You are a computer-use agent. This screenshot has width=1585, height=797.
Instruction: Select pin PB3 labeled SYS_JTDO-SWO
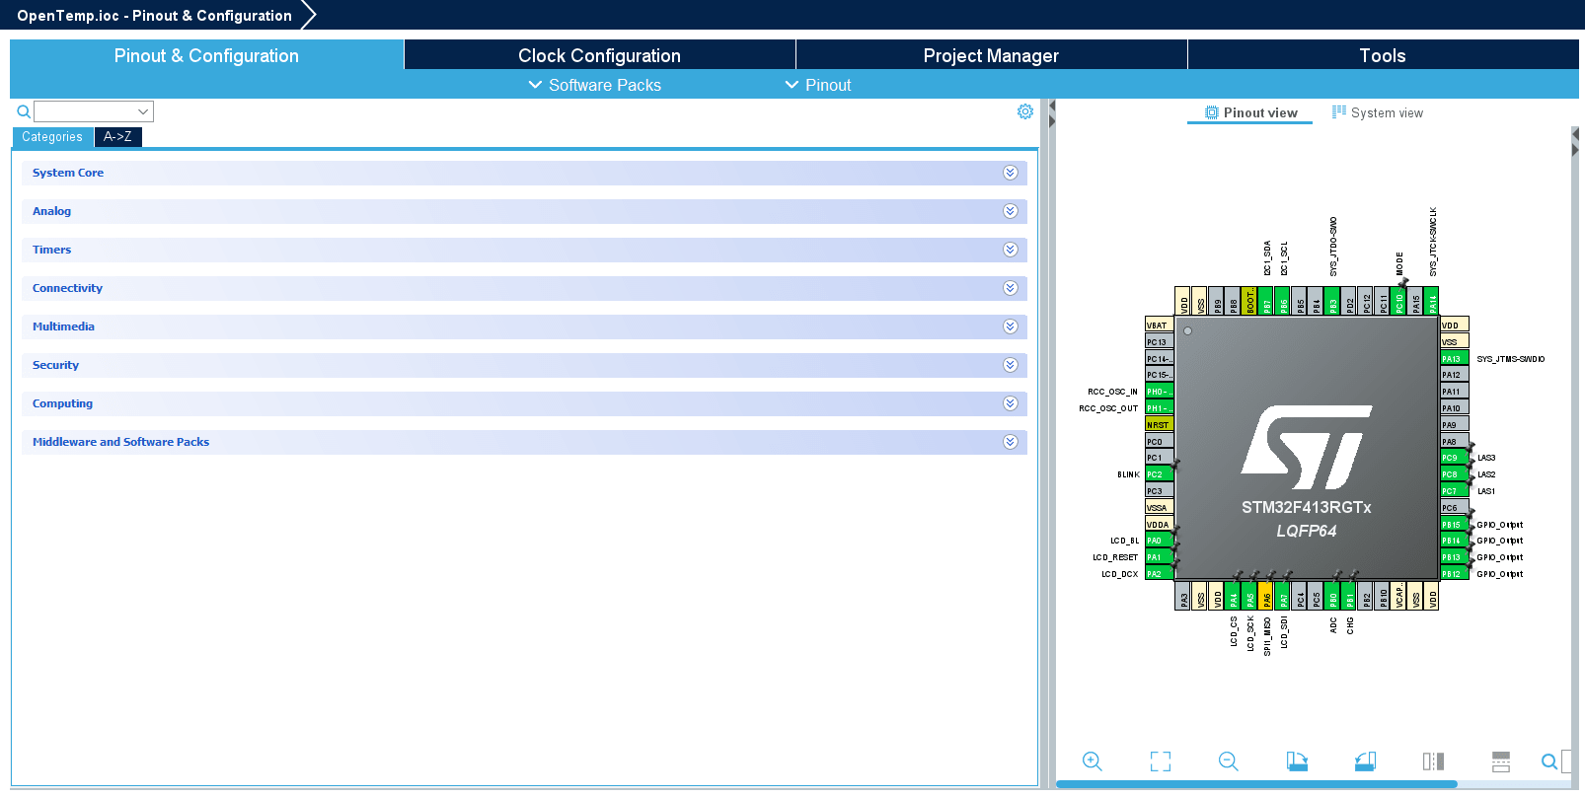coord(1332,301)
